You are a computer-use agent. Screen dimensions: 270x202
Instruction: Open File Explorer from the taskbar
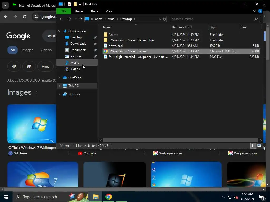pyautogui.click(x=95, y=197)
